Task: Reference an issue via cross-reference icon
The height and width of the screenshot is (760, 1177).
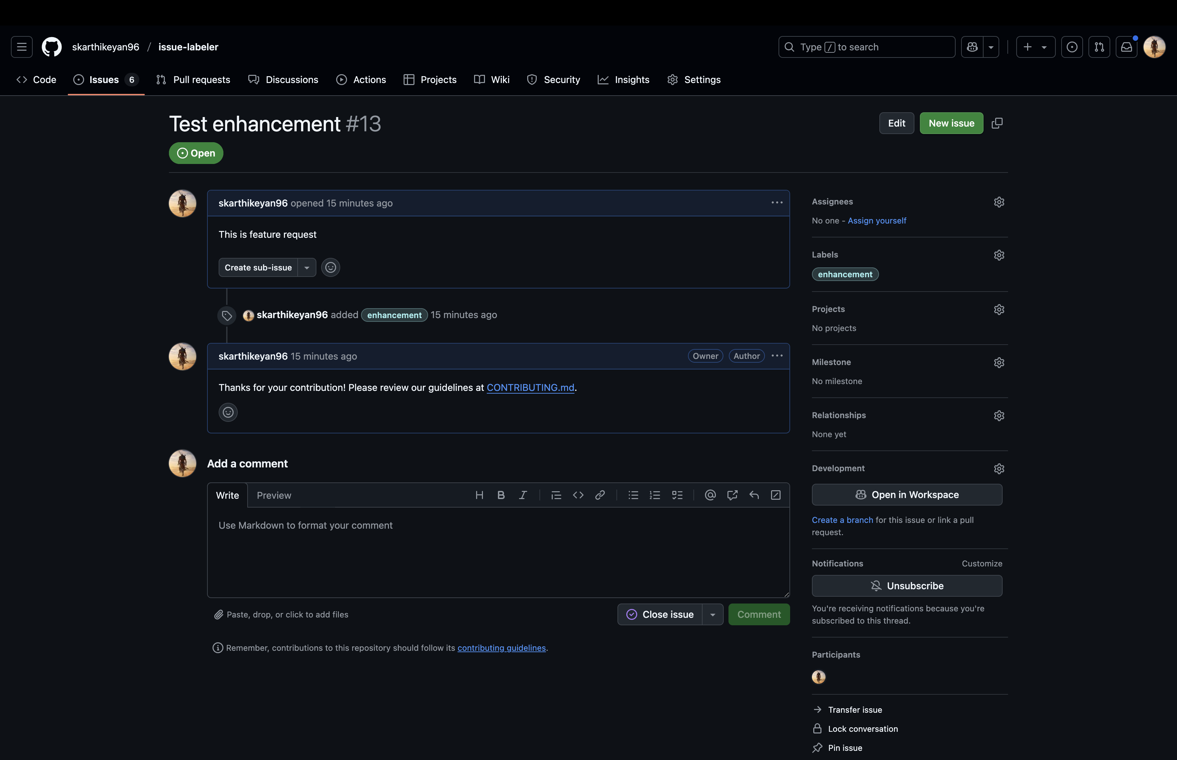Action: [x=732, y=495]
